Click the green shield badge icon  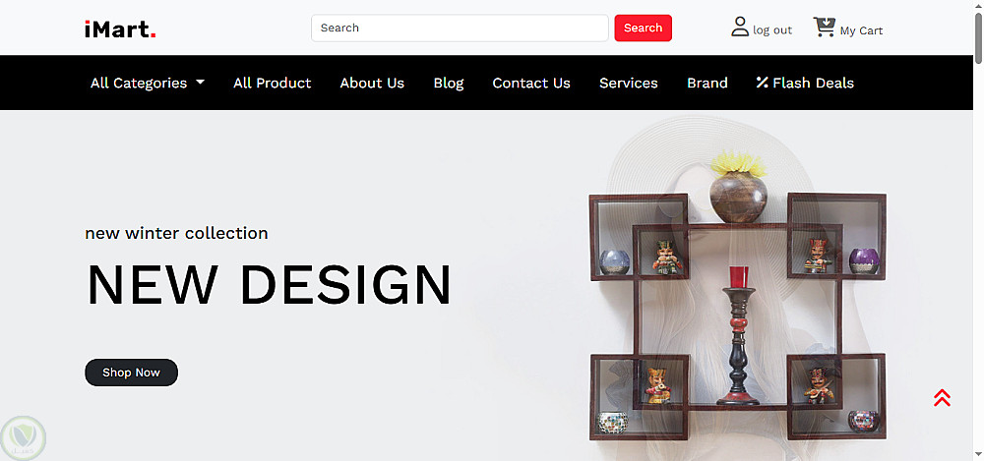point(24,437)
